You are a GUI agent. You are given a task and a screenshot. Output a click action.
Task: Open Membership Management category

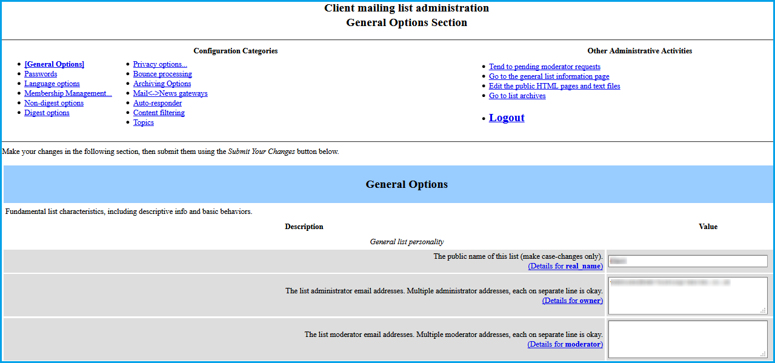click(68, 93)
